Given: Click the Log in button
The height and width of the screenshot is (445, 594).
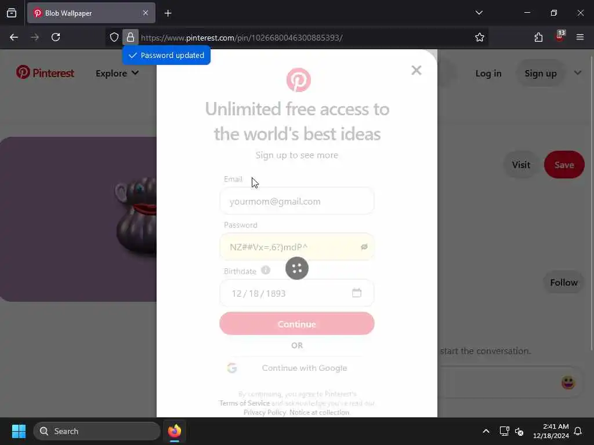Looking at the screenshot, I should click(x=488, y=74).
